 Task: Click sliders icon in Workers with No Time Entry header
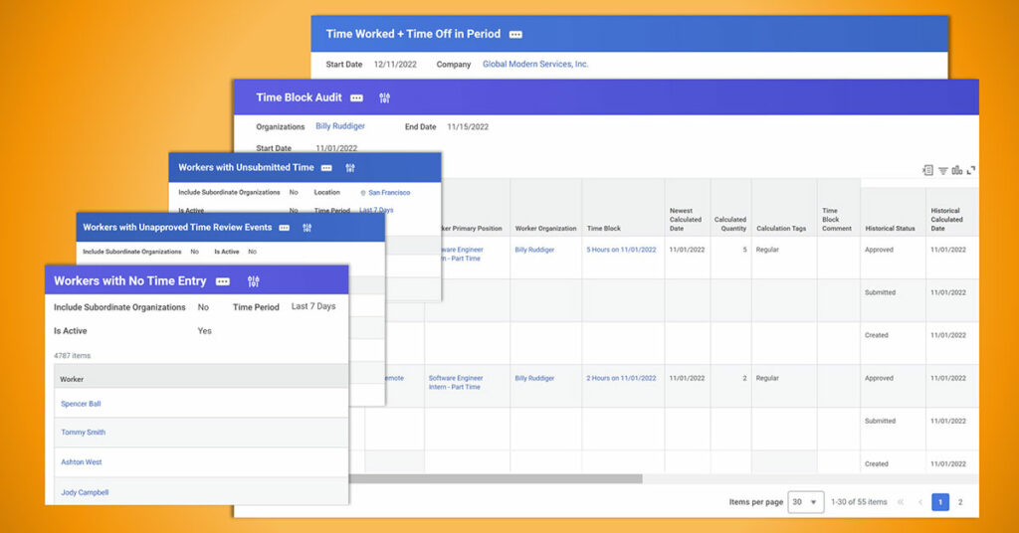tap(254, 281)
